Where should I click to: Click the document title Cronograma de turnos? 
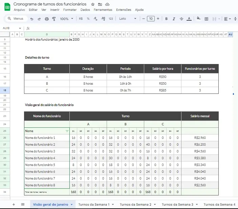tap(50, 4)
